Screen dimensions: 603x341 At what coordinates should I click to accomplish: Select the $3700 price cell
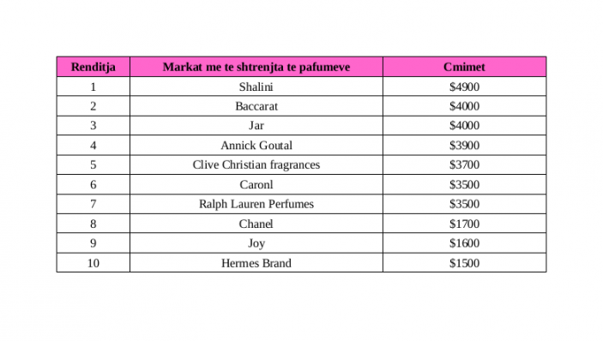[464, 165]
